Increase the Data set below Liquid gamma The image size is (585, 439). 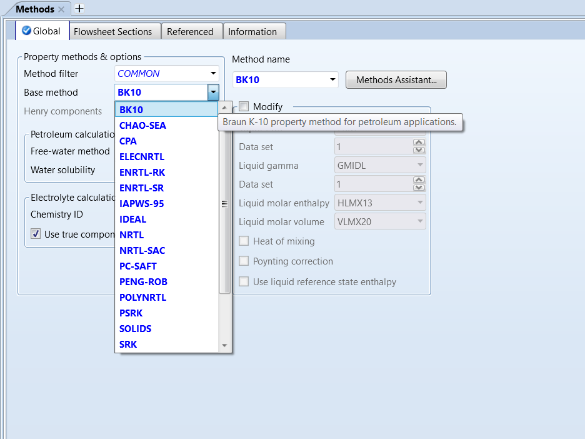pyautogui.click(x=419, y=179)
